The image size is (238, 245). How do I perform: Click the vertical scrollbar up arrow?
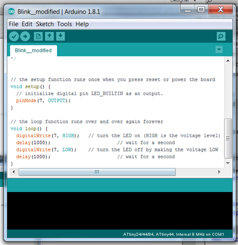[x=228, y=61]
